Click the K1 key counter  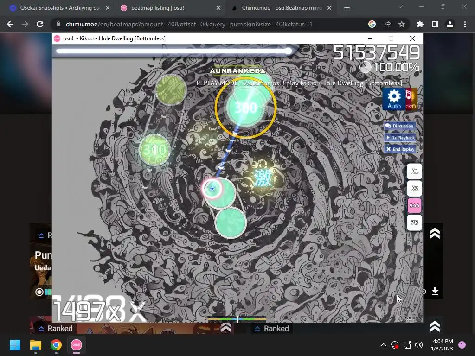[x=414, y=171]
